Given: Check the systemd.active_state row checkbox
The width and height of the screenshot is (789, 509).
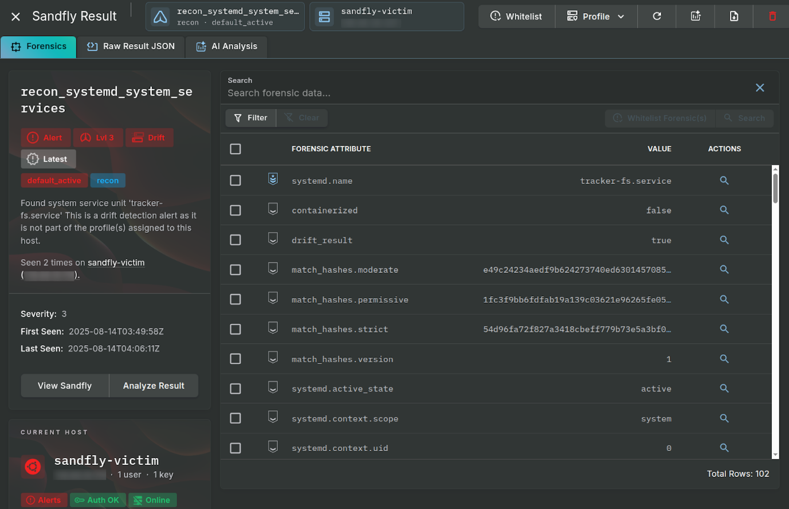Looking at the screenshot, I should (235, 389).
